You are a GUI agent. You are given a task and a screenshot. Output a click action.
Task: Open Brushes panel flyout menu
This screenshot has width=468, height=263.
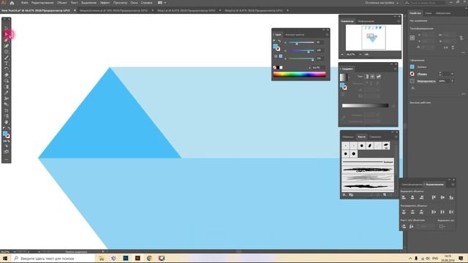point(396,137)
